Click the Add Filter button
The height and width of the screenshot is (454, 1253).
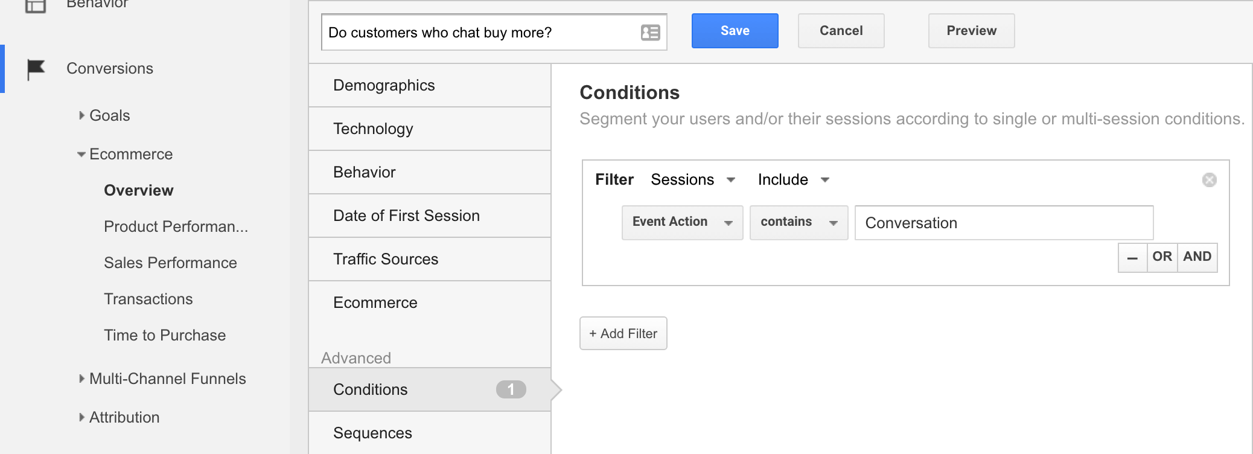[623, 333]
